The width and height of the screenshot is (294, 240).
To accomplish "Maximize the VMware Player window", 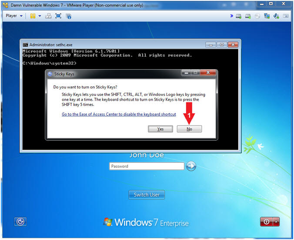I will 271,4.
